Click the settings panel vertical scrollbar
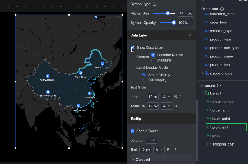Image resolution: width=248 pixels, height=164 pixels. 197,130
